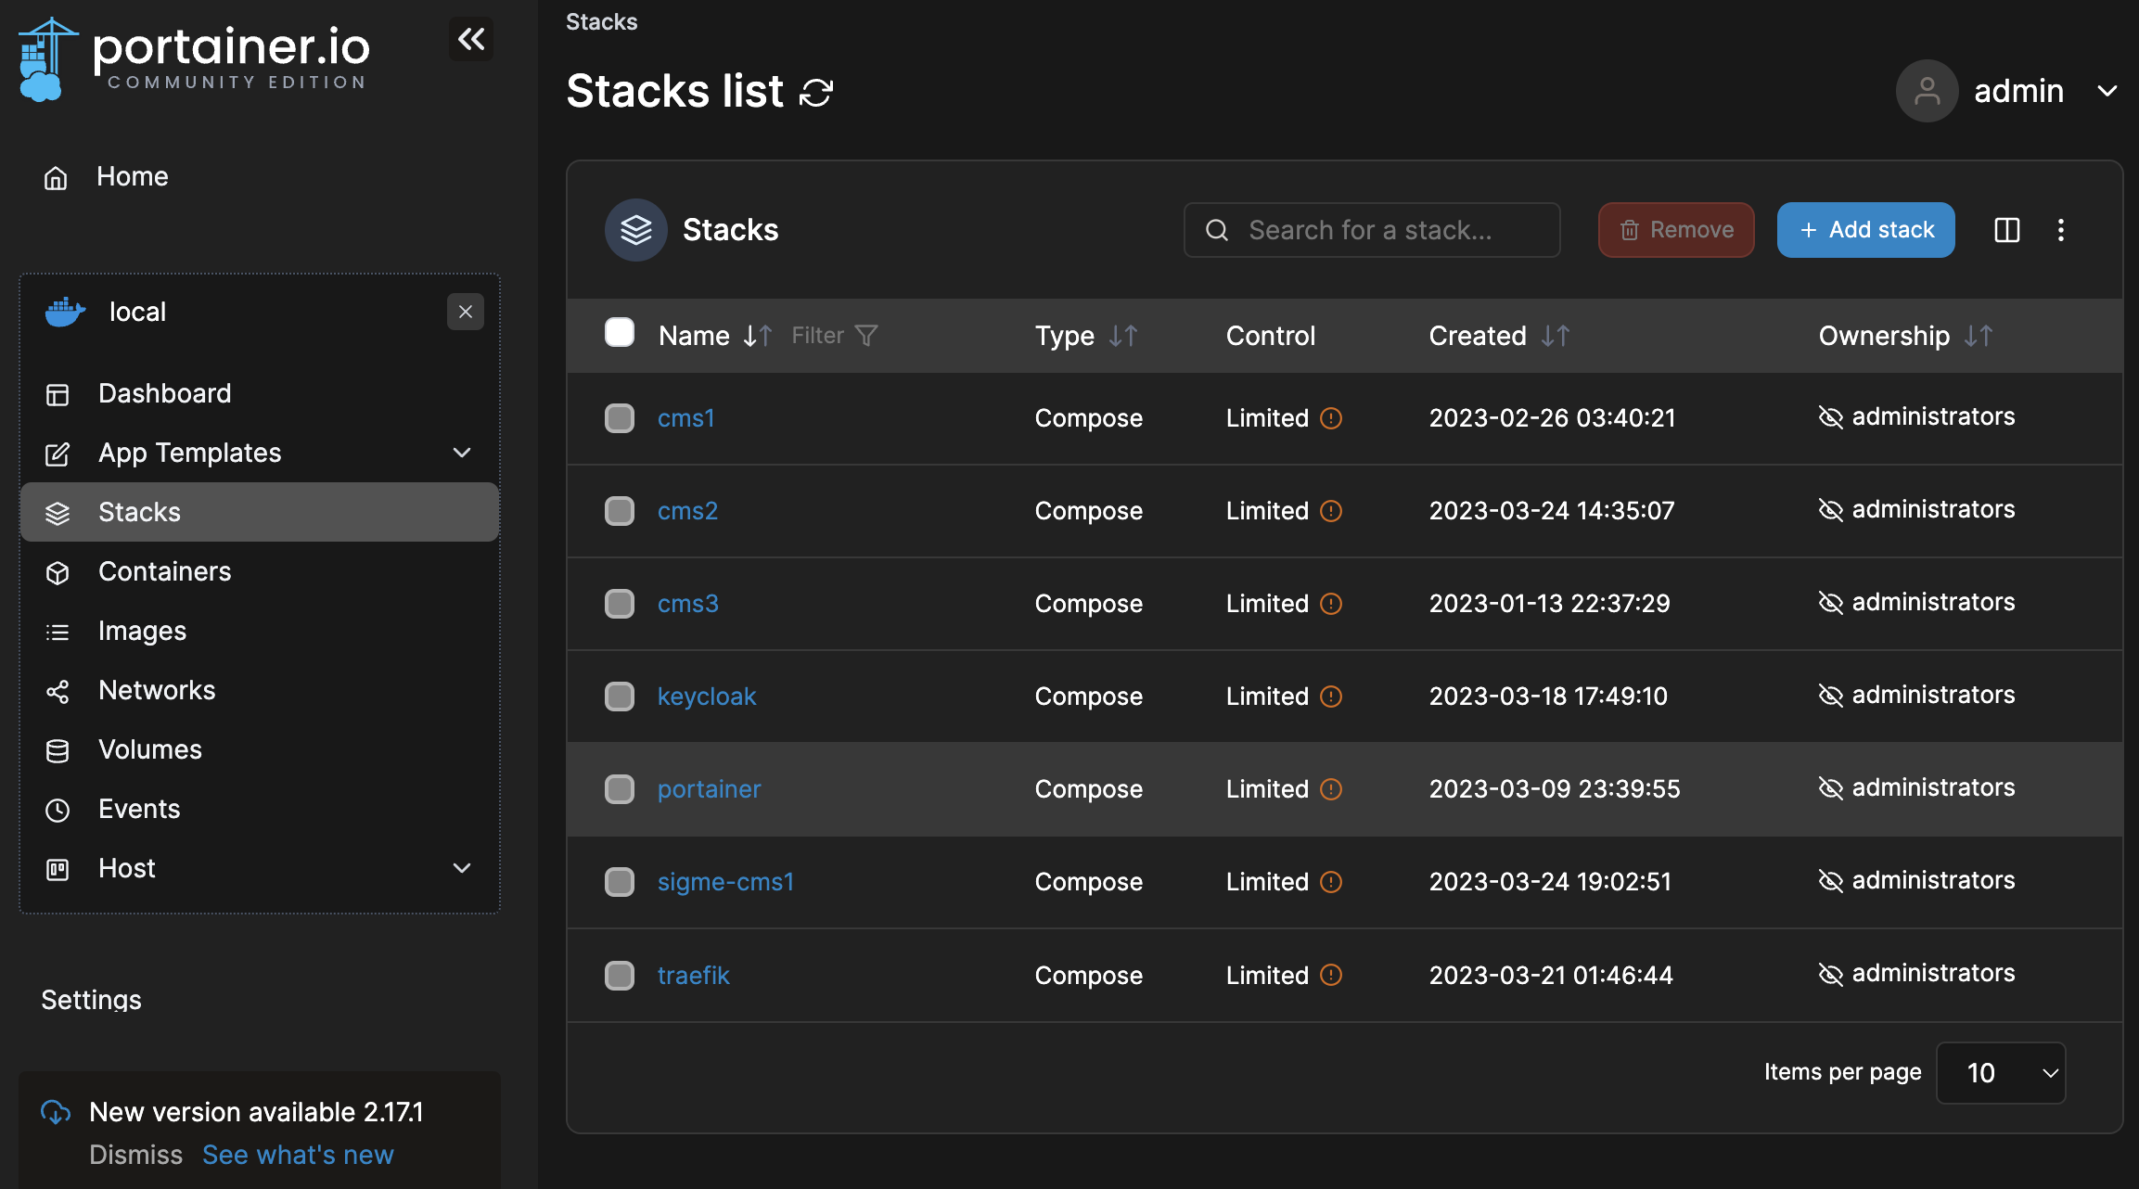The width and height of the screenshot is (2139, 1189).
Task: Open the sigme-cms1 stack link
Action: point(726,882)
